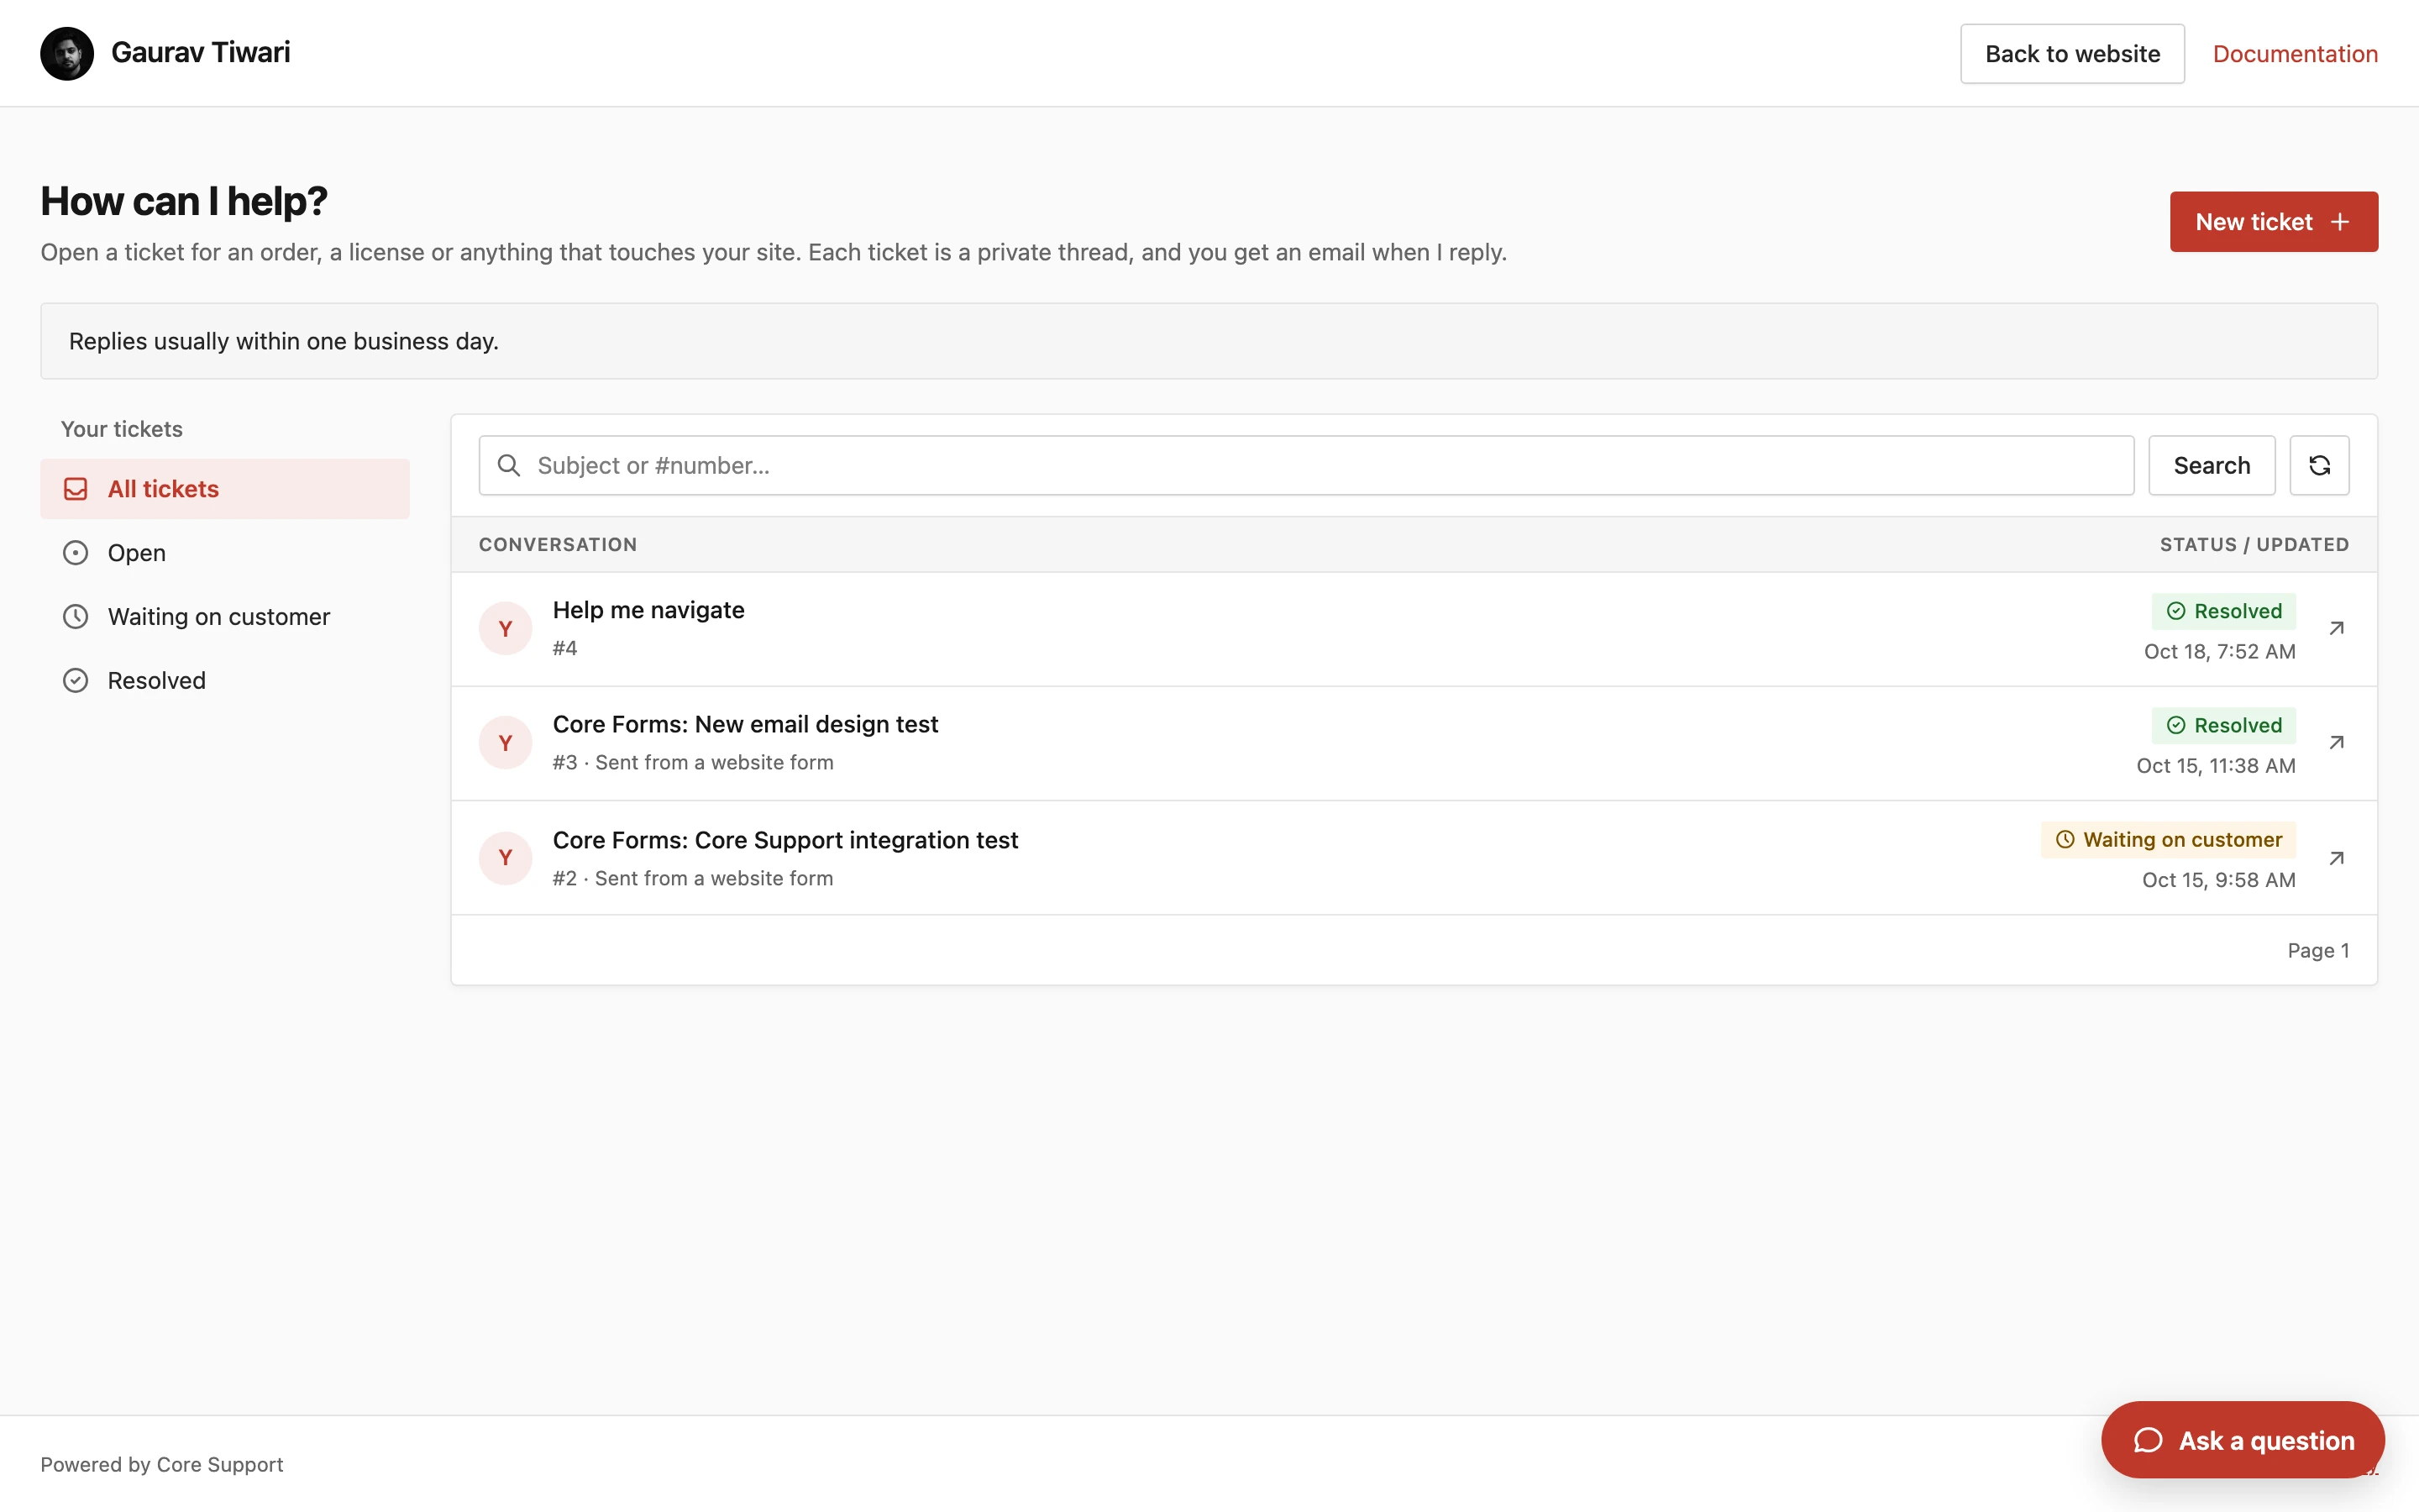2419x1512 pixels.
Task: Open ticket #2 via its arrow icon
Action: point(2336,858)
